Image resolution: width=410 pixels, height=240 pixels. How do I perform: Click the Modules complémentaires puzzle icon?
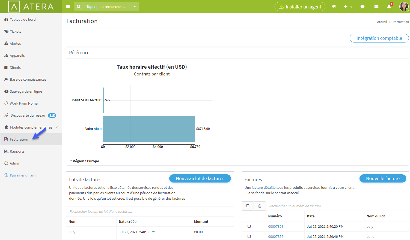click(6, 127)
